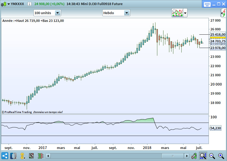Click the zoom out magnifier
227x161 pixels.
click(212, 156)
